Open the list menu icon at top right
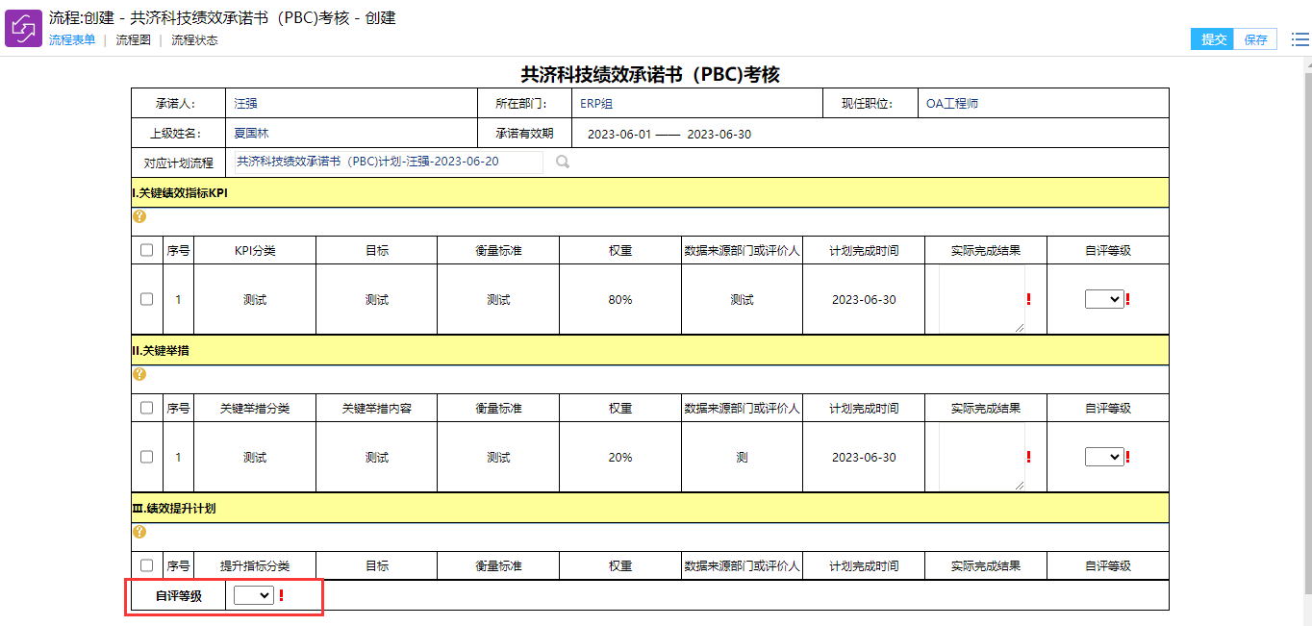1312x626 pixels. coord(1299,39)
